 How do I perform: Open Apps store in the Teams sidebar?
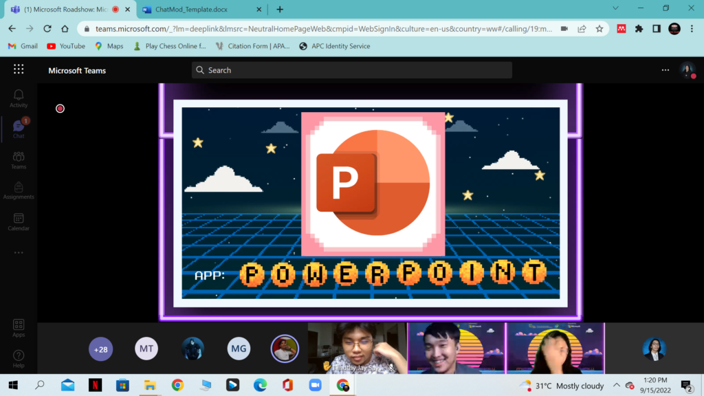coord(19,328)
